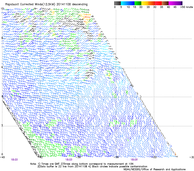This screenshot has height=171, width=194.
Task: Click the purple '18:06' time label
Action: [x=134, y=160]
